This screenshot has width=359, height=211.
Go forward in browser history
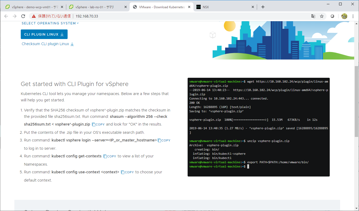tap(15, 16)
